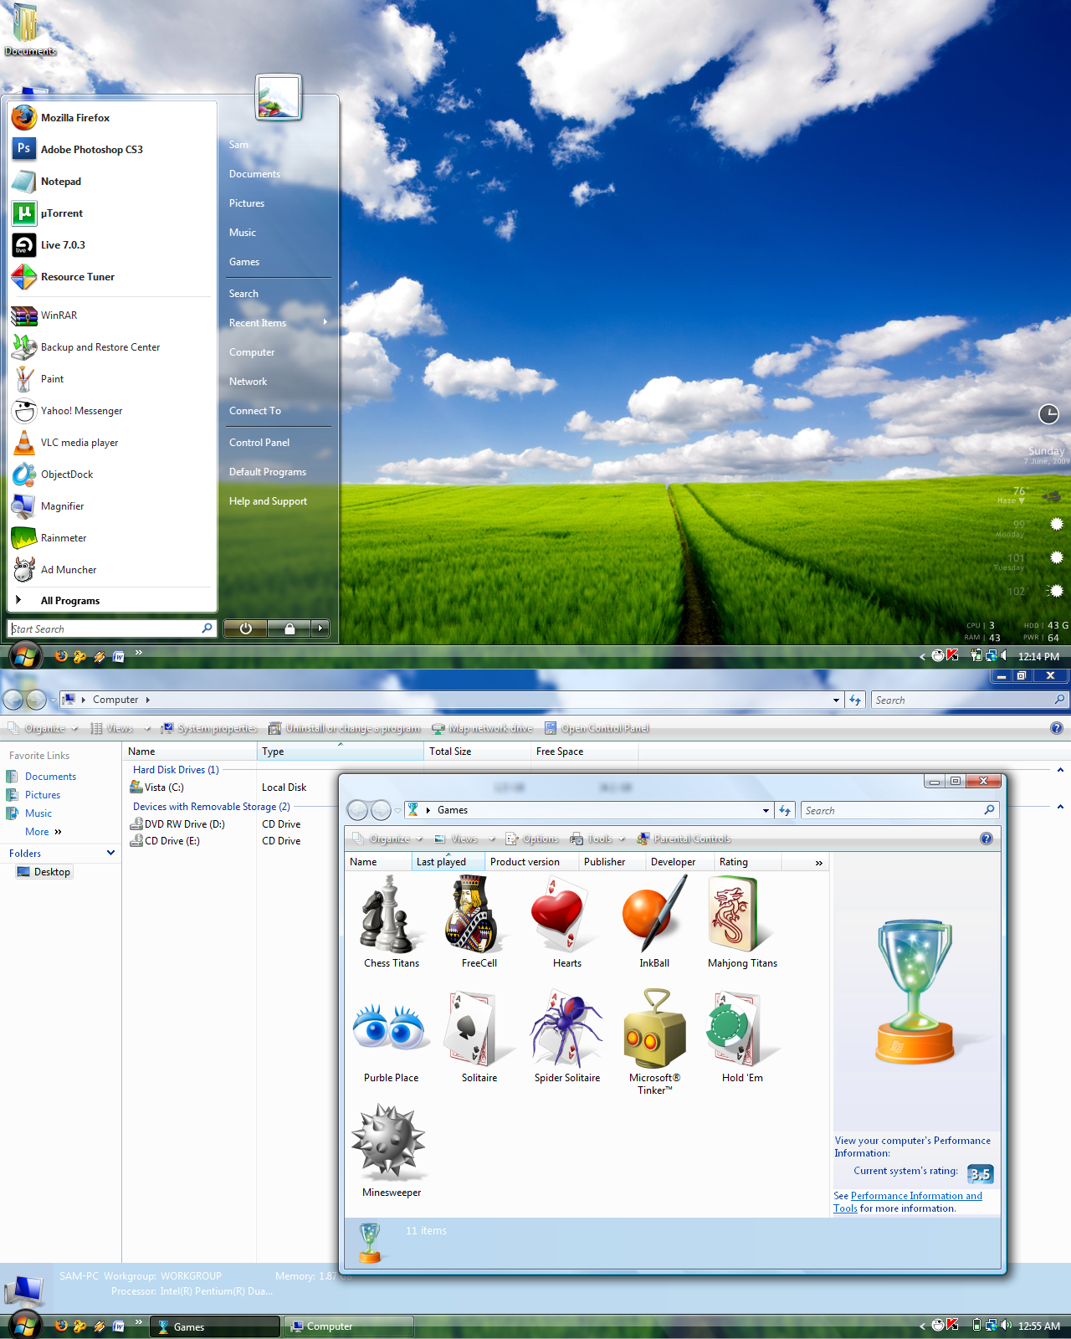Switch to Computer taskbar button
This screenshot has width=1071, height=1339.
point(350,1326)
